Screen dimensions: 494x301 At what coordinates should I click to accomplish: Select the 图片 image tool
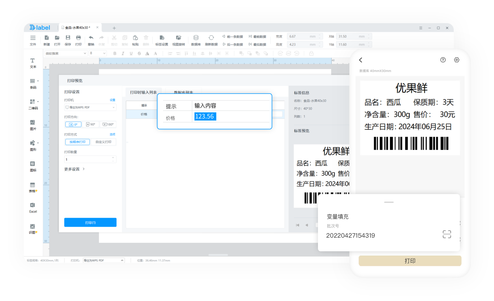33,125
